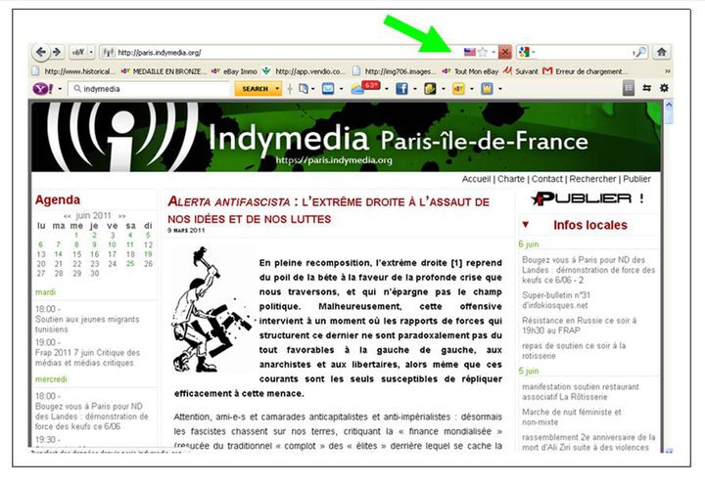The image size is (705, 484).
Task: Click the Facebook icon in Yahoo toolbar
Action: (x=401, y=88)
